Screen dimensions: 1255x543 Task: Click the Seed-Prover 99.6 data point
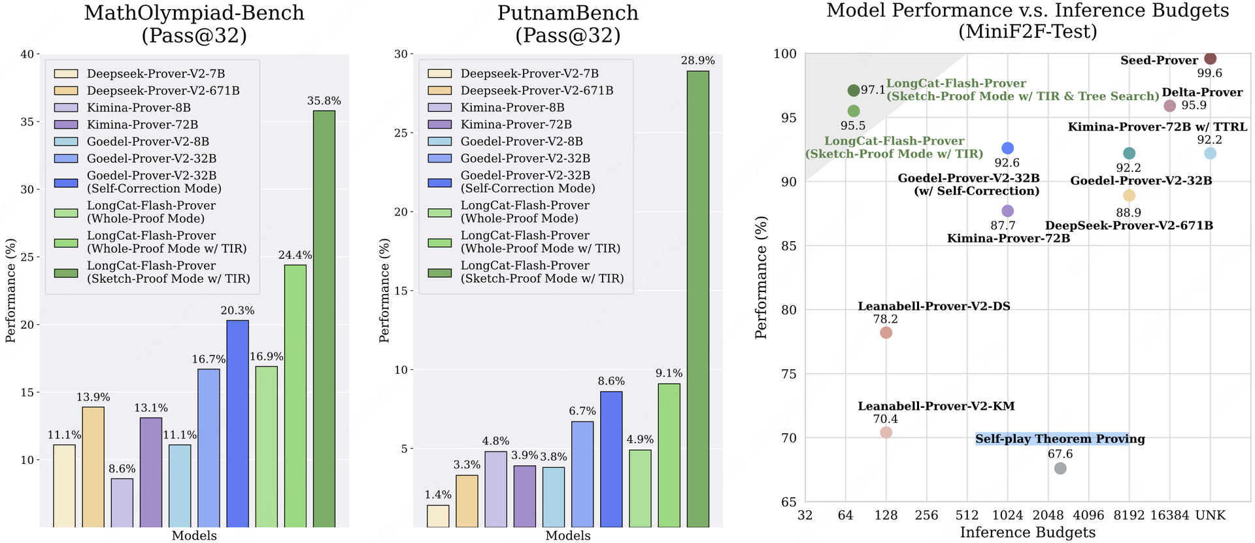click(1210, 59)
